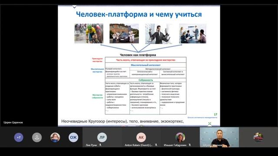278x156 pixels.
Task: Click the office meeting photo
Action: pyautogui.click(x=193, y=34)
